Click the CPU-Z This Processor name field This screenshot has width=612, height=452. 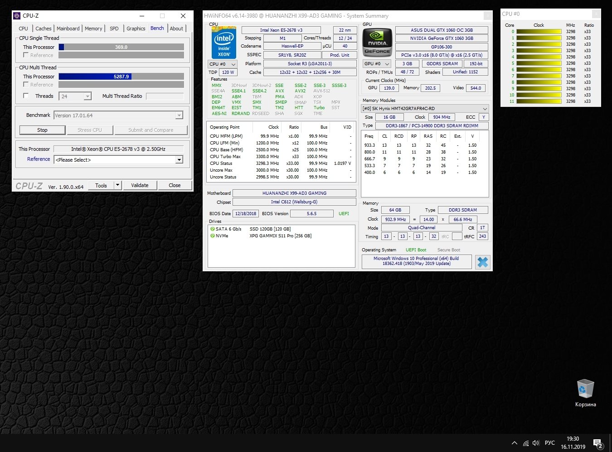pos(118,149)
